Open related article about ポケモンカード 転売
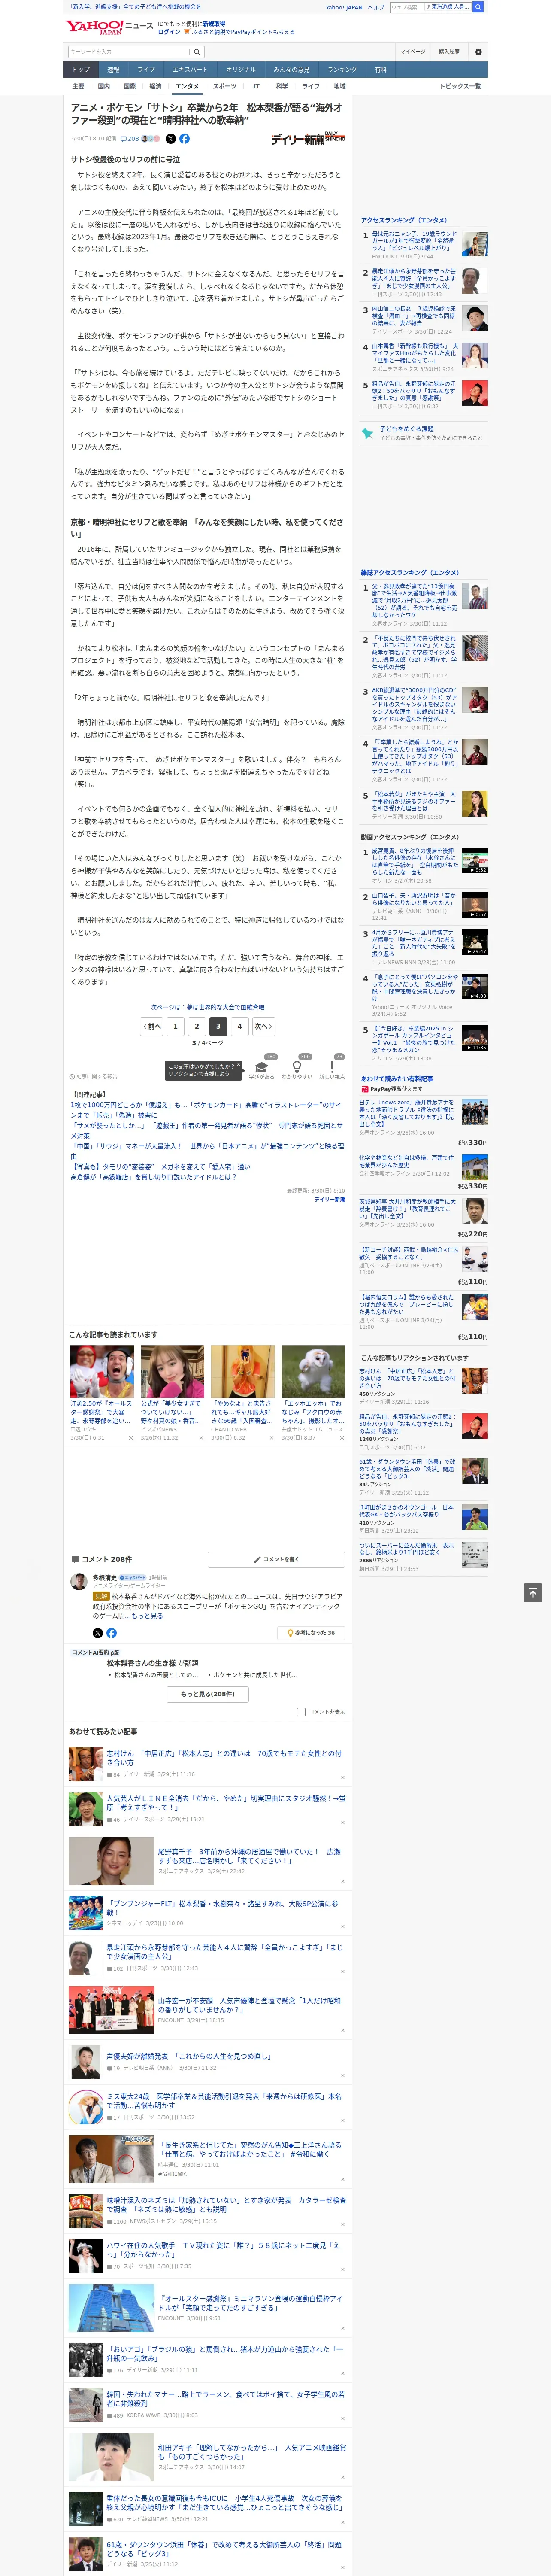Screen dimensions: 551x2576 click(205, 1110)
